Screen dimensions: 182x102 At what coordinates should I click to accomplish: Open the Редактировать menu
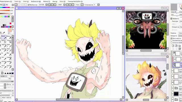[6, 1]
